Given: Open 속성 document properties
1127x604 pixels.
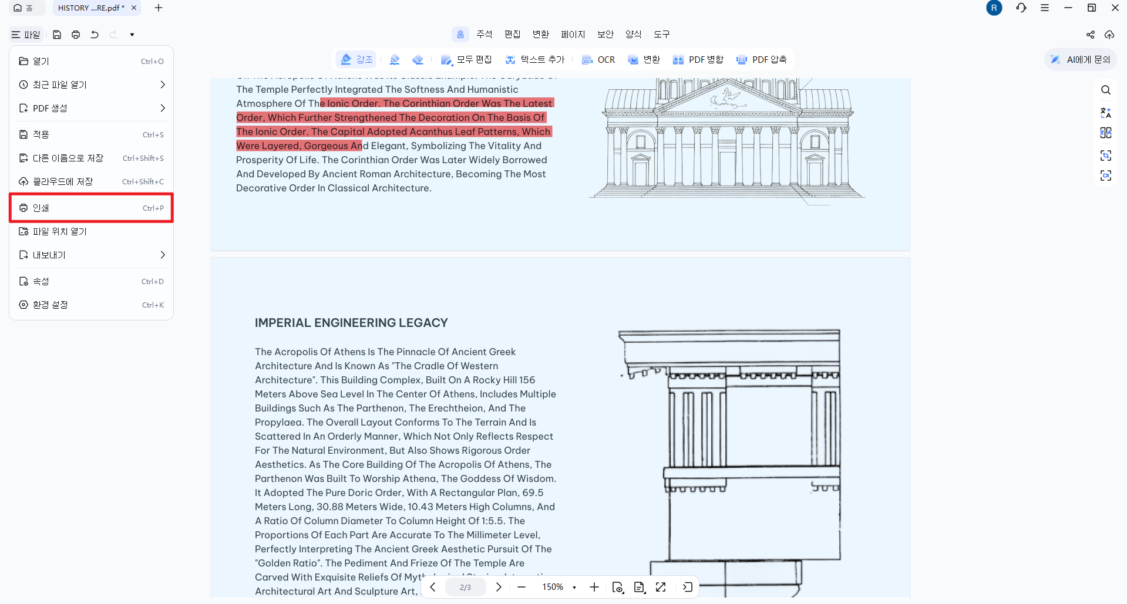Looking at the screenshot, I should click(92, 281).
